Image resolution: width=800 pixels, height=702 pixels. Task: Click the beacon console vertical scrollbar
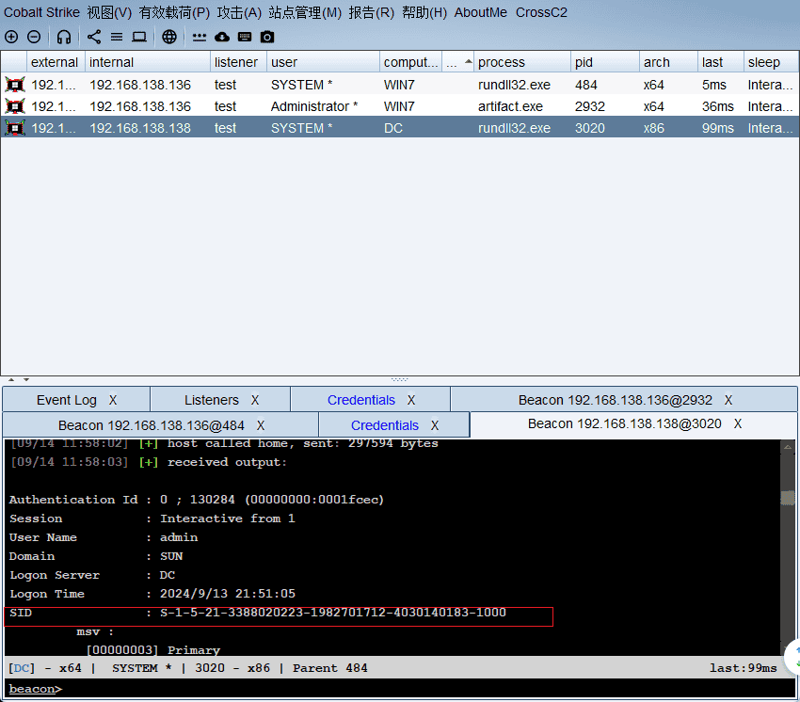(x=788, y=546)
